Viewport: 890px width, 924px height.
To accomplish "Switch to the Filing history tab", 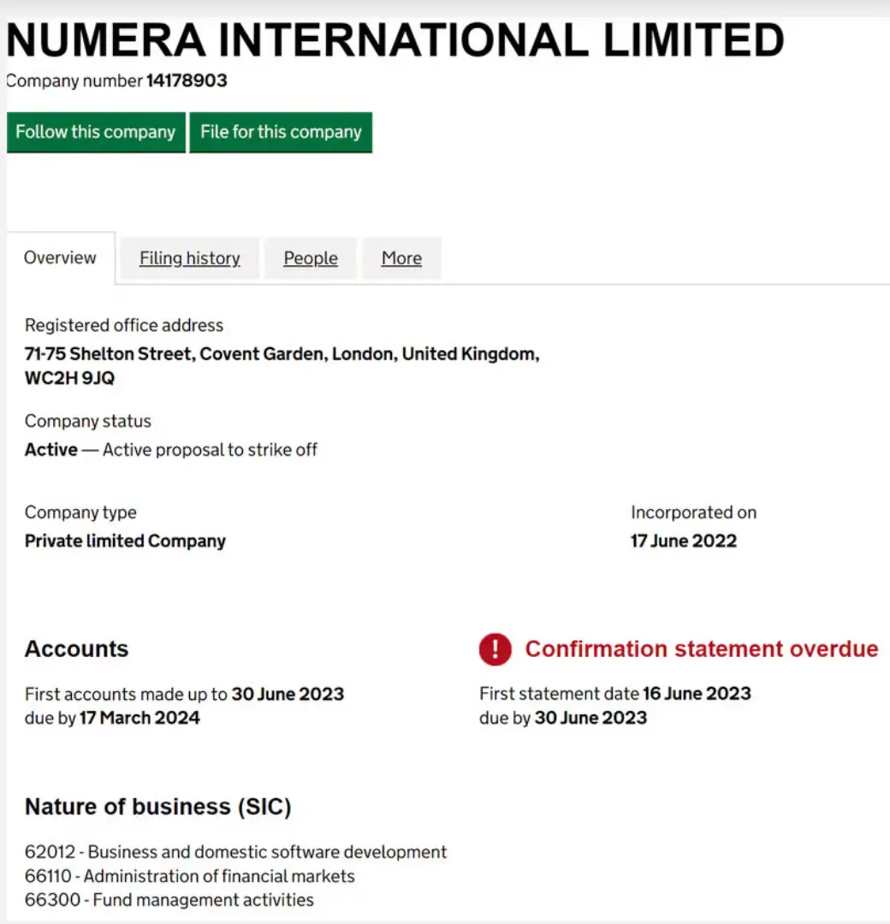I will point(189,258).
